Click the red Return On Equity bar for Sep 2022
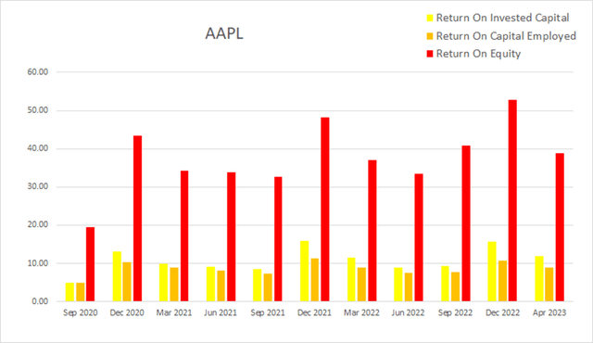The width and height of the screenshot is (593, 343). pos(466,223)
